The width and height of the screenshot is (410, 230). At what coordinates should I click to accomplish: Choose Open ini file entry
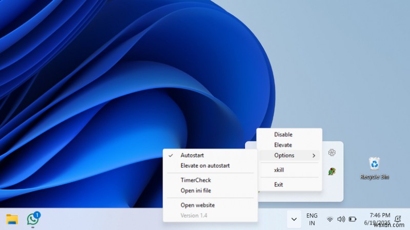pos(210,191)
